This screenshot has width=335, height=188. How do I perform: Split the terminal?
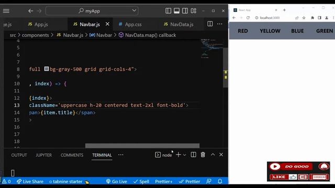[x=193, y=155]
